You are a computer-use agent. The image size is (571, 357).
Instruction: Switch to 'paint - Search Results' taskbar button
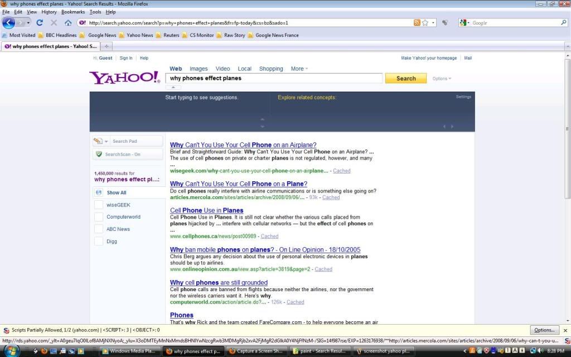321,351
